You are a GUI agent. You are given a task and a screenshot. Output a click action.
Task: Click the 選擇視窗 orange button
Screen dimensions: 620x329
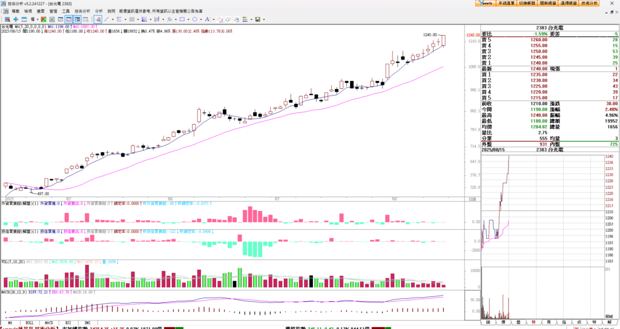(569, 3)
